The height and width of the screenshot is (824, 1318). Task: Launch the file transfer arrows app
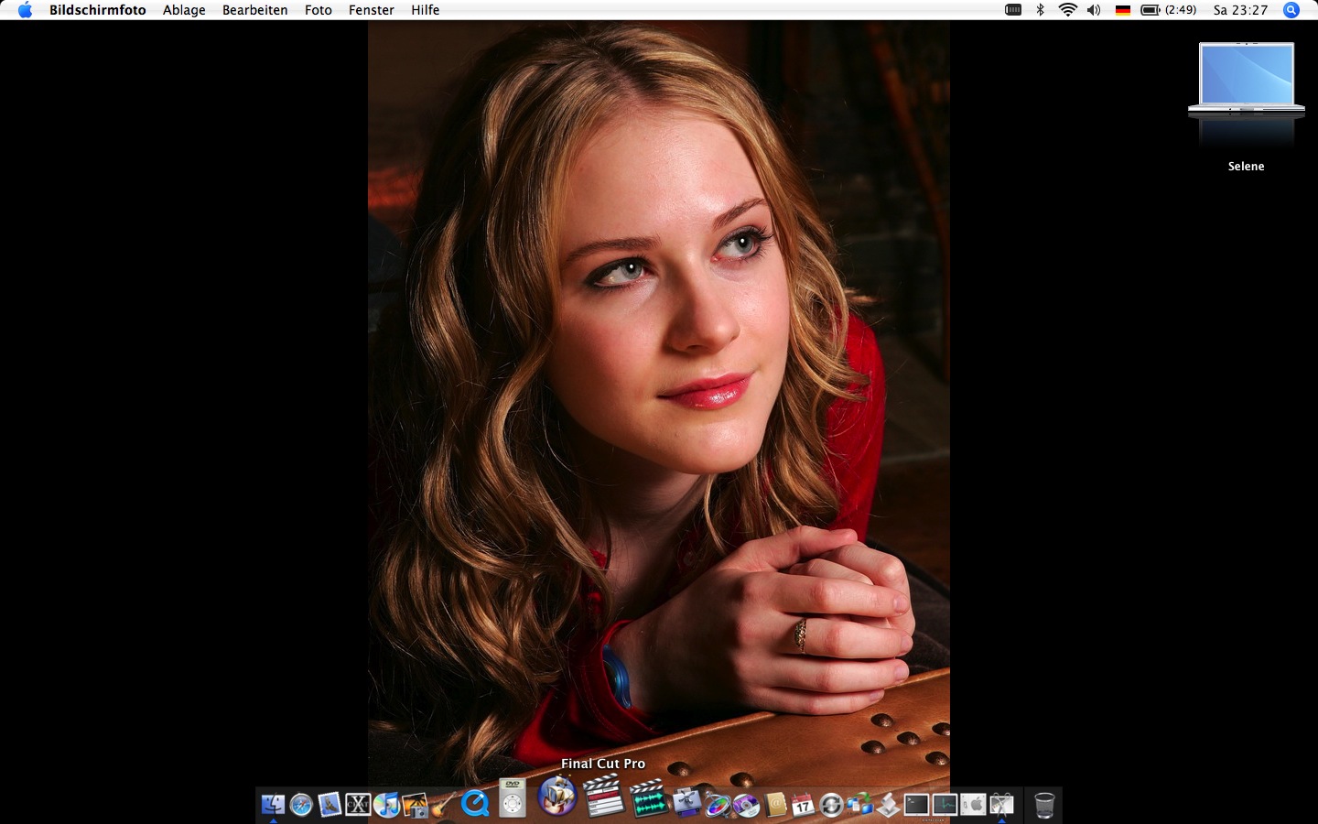[x=859, y=805]
